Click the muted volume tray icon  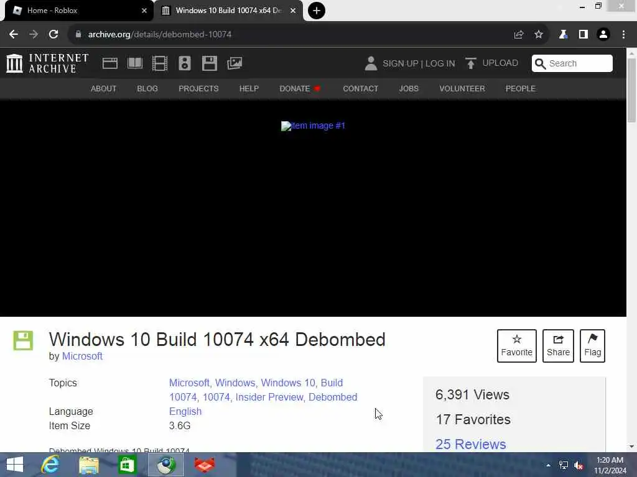click(x=579, y=465)
